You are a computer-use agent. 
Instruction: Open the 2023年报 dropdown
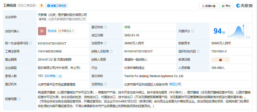coord(50,76)
